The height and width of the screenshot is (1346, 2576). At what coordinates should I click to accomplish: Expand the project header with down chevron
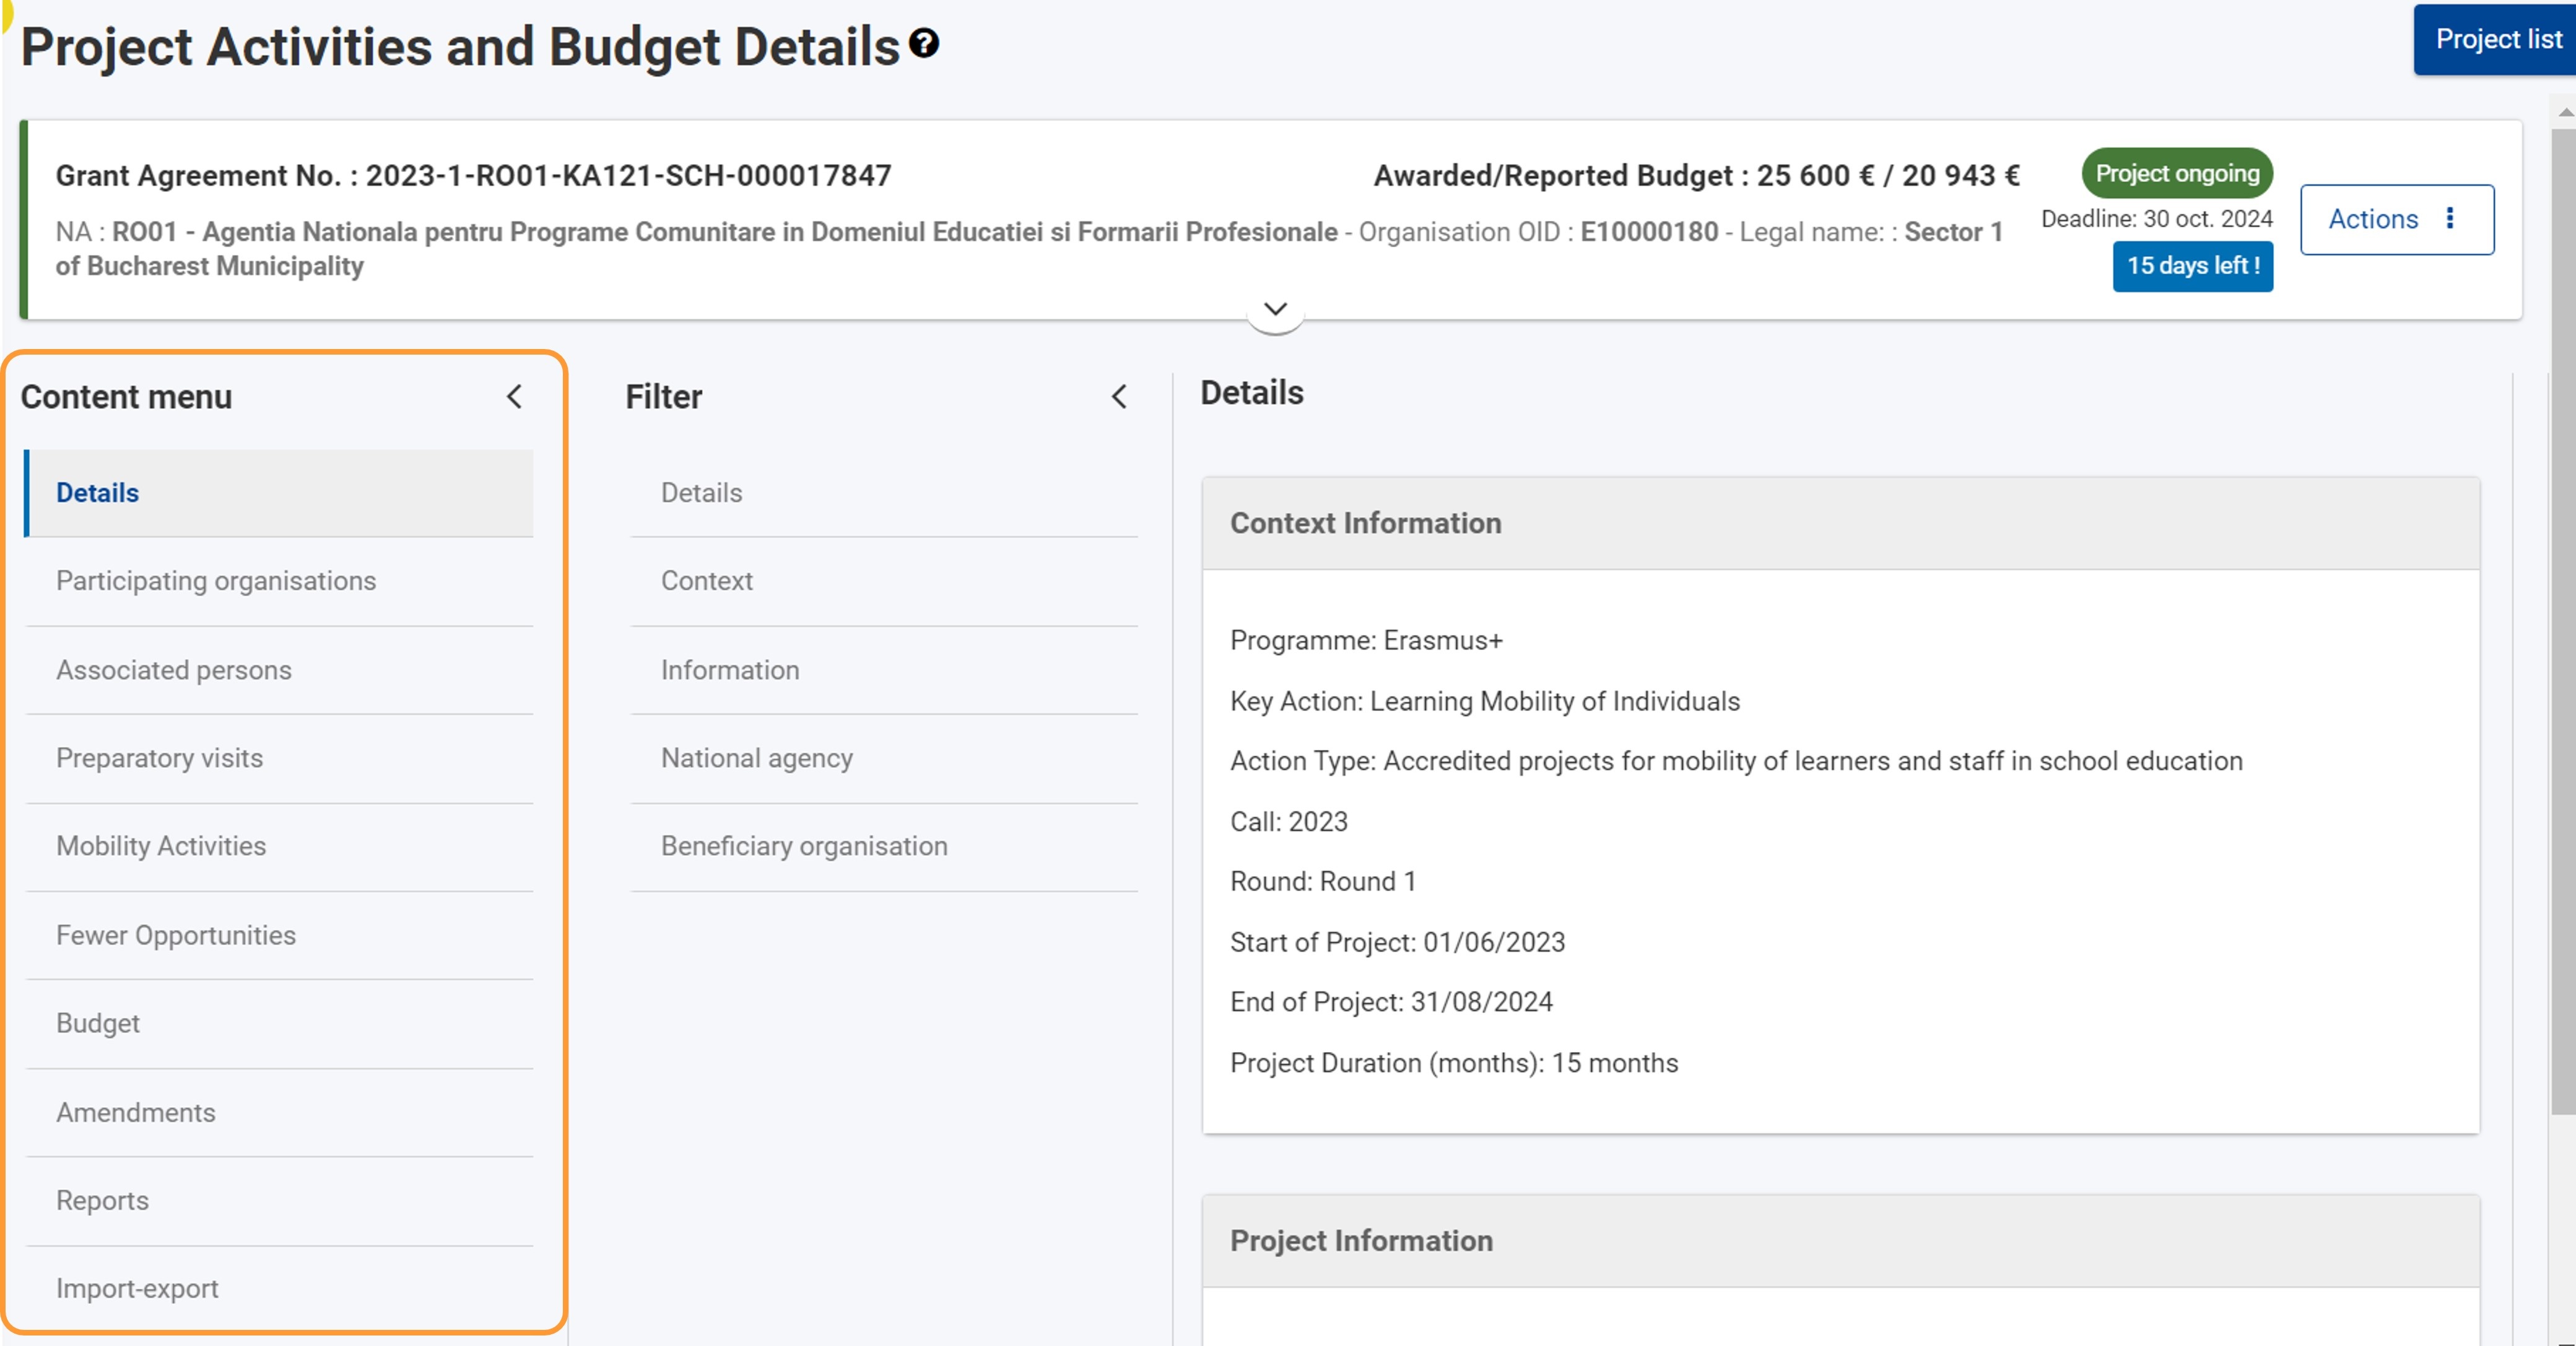click(1275, 310)
